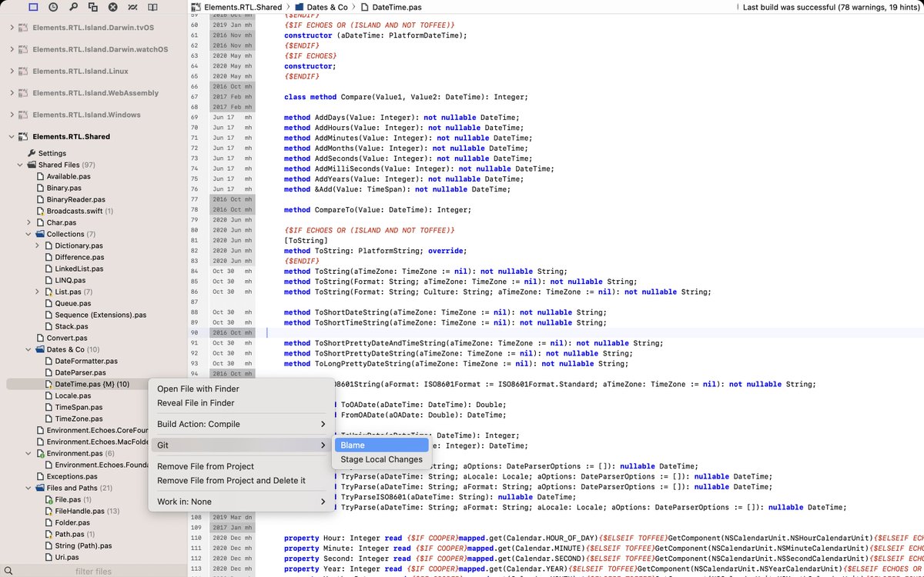Collapse the Environment.pas node
Image resolution: width=924 pixels, height=577 pixels.
[x=28, y=453]
